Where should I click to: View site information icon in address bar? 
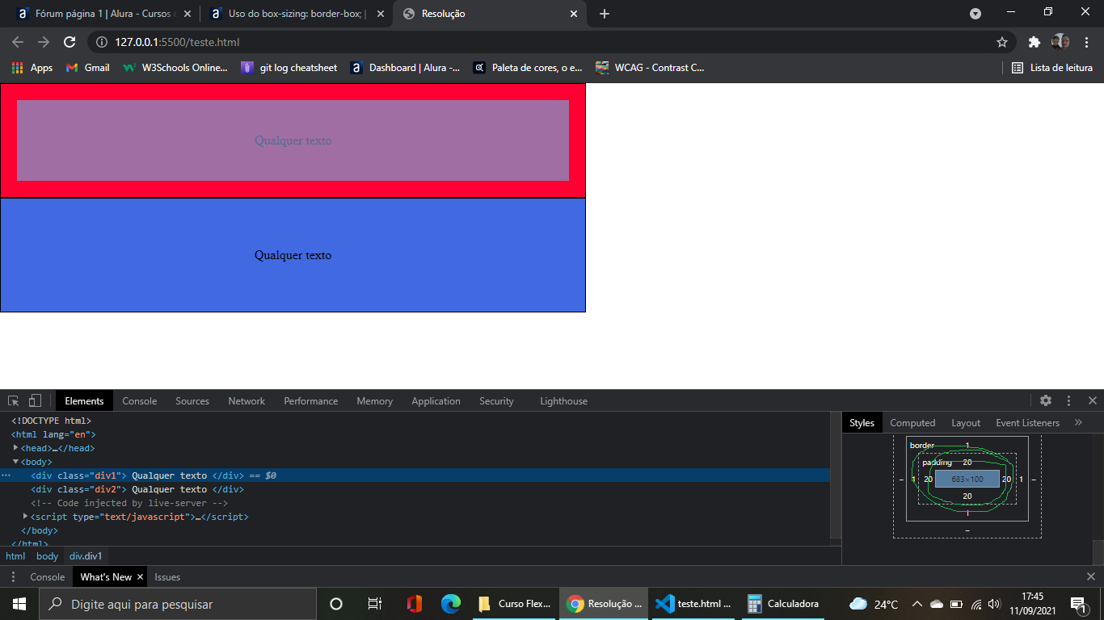[x=102, y=42]
